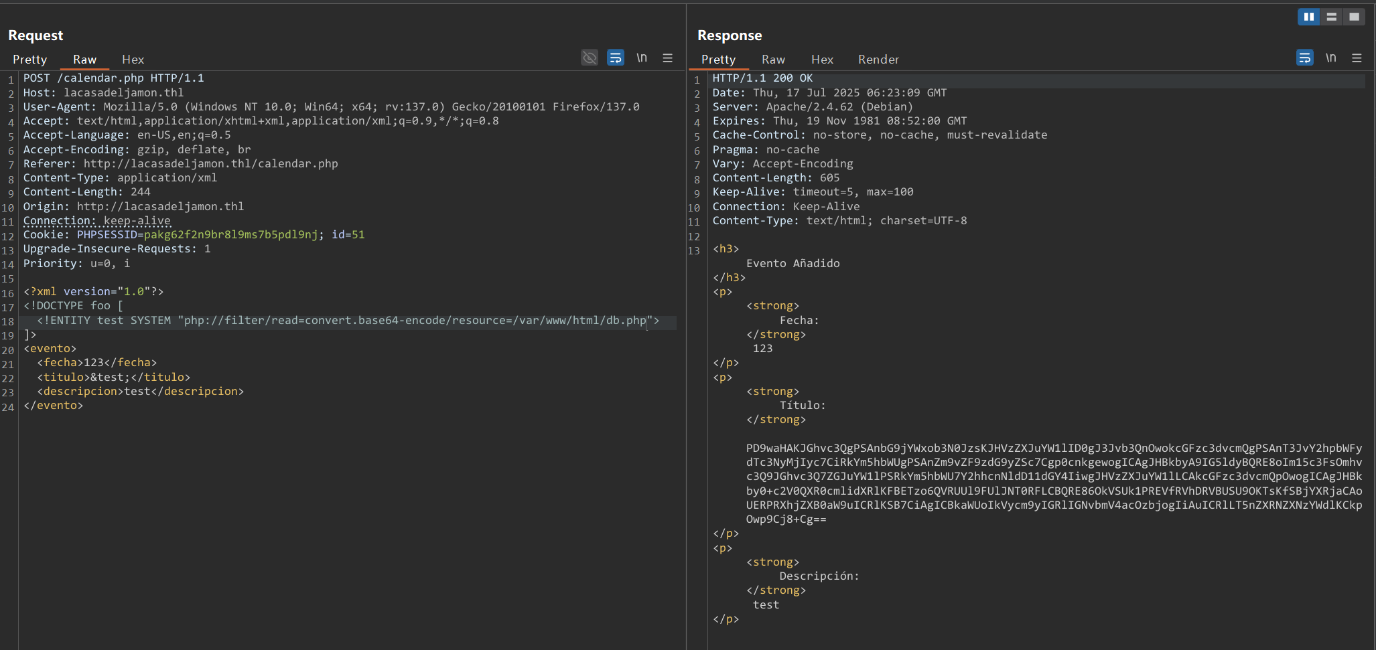Click the <fecha>123</fecha> line
Screen dimensions: 1376x650
pyautogui.click(x=97, y=362)
